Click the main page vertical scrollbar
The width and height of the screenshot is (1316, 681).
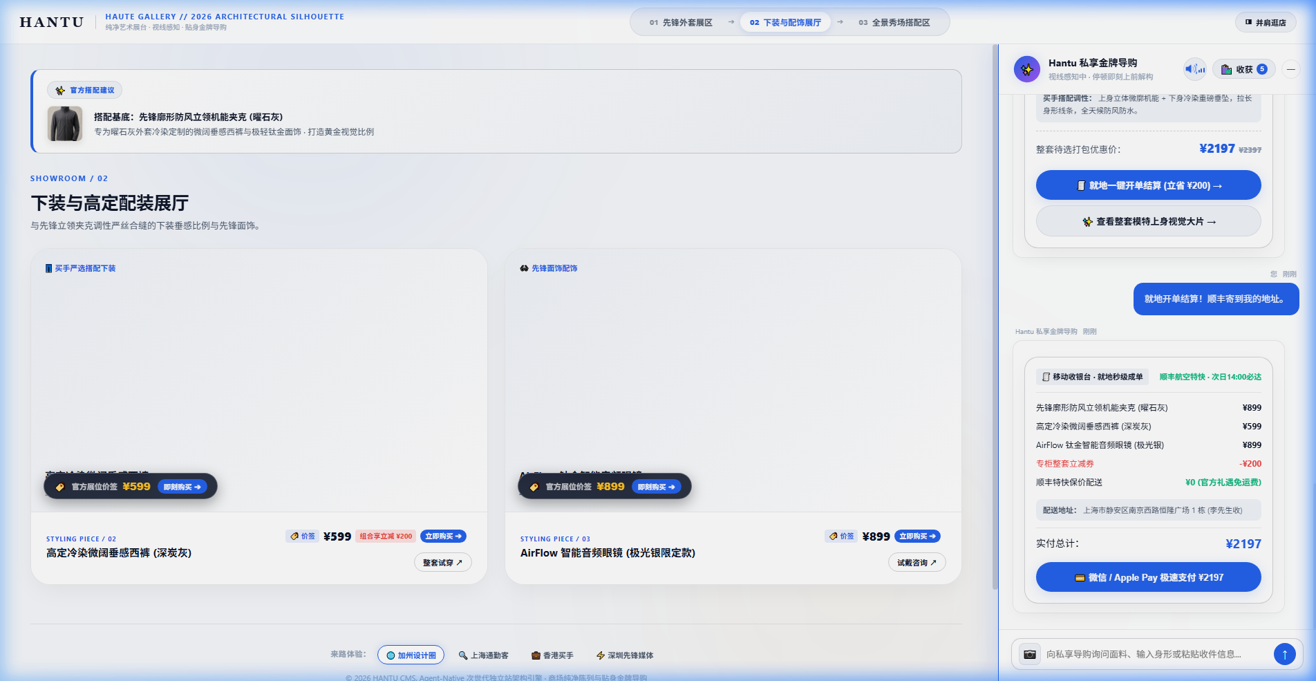click(x=995, y=317)
